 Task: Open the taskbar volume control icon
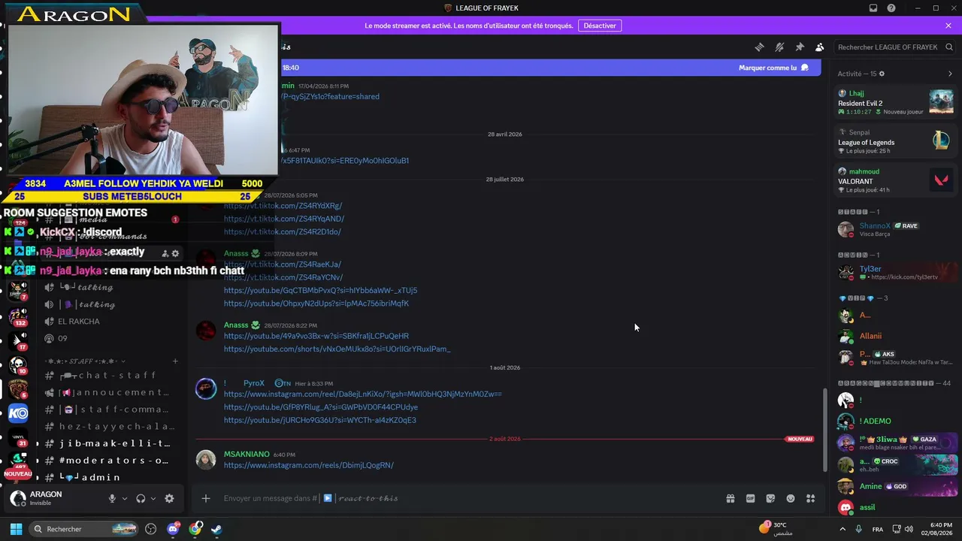pos(909,529)
